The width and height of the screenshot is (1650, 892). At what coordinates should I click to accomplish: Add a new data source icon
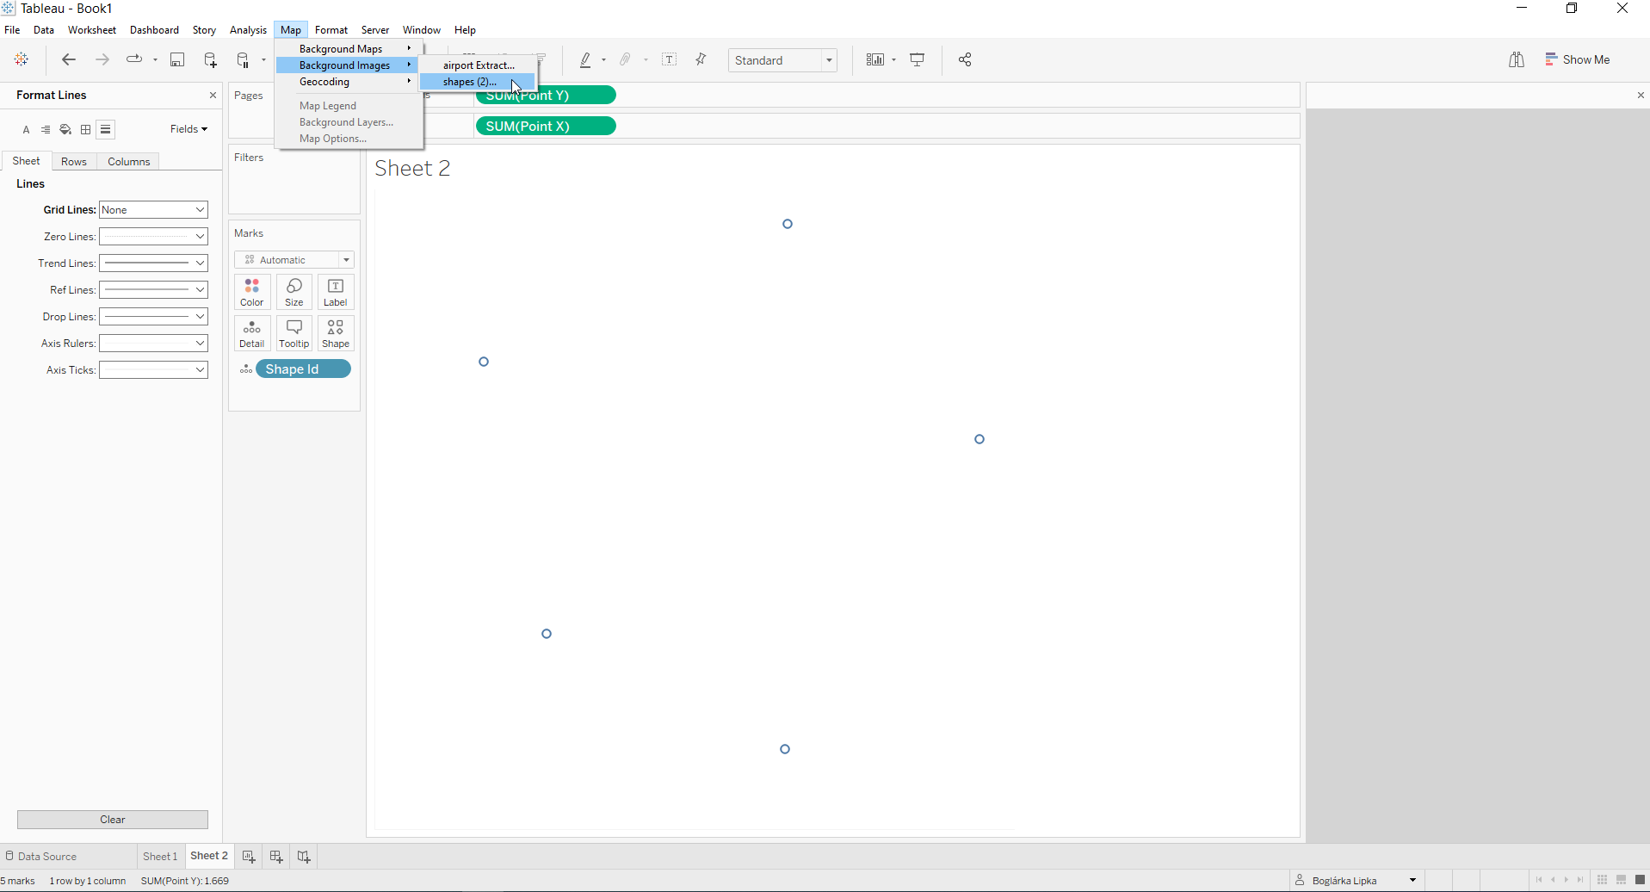(x=210, y=59)
